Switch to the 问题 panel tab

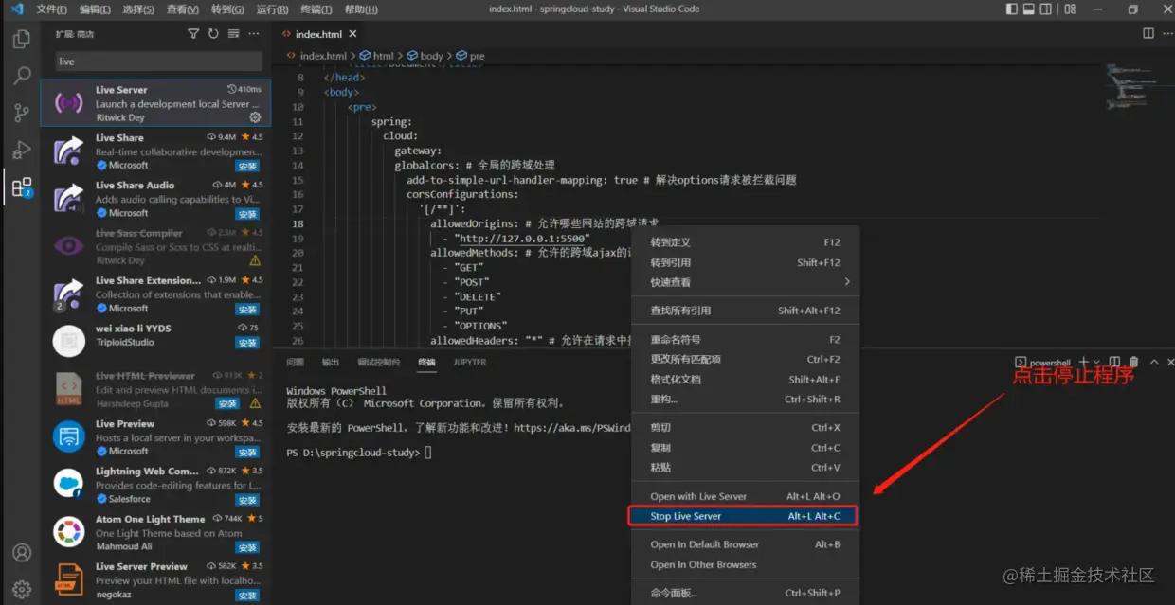(x=295, y=362)
